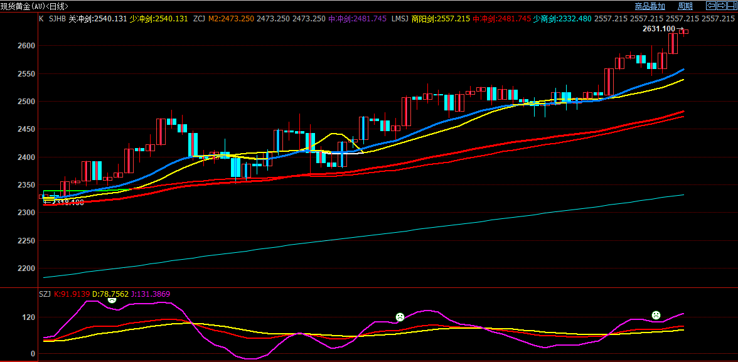Open the 商品叠加 overlay link
Screen dimensions: 738x362
[x=650, y=6]
